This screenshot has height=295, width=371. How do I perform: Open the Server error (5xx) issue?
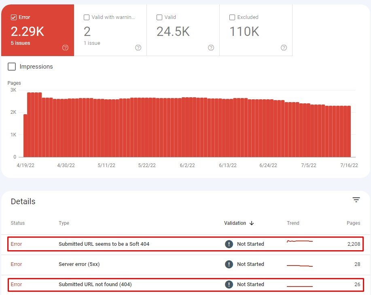click(79, 264)
